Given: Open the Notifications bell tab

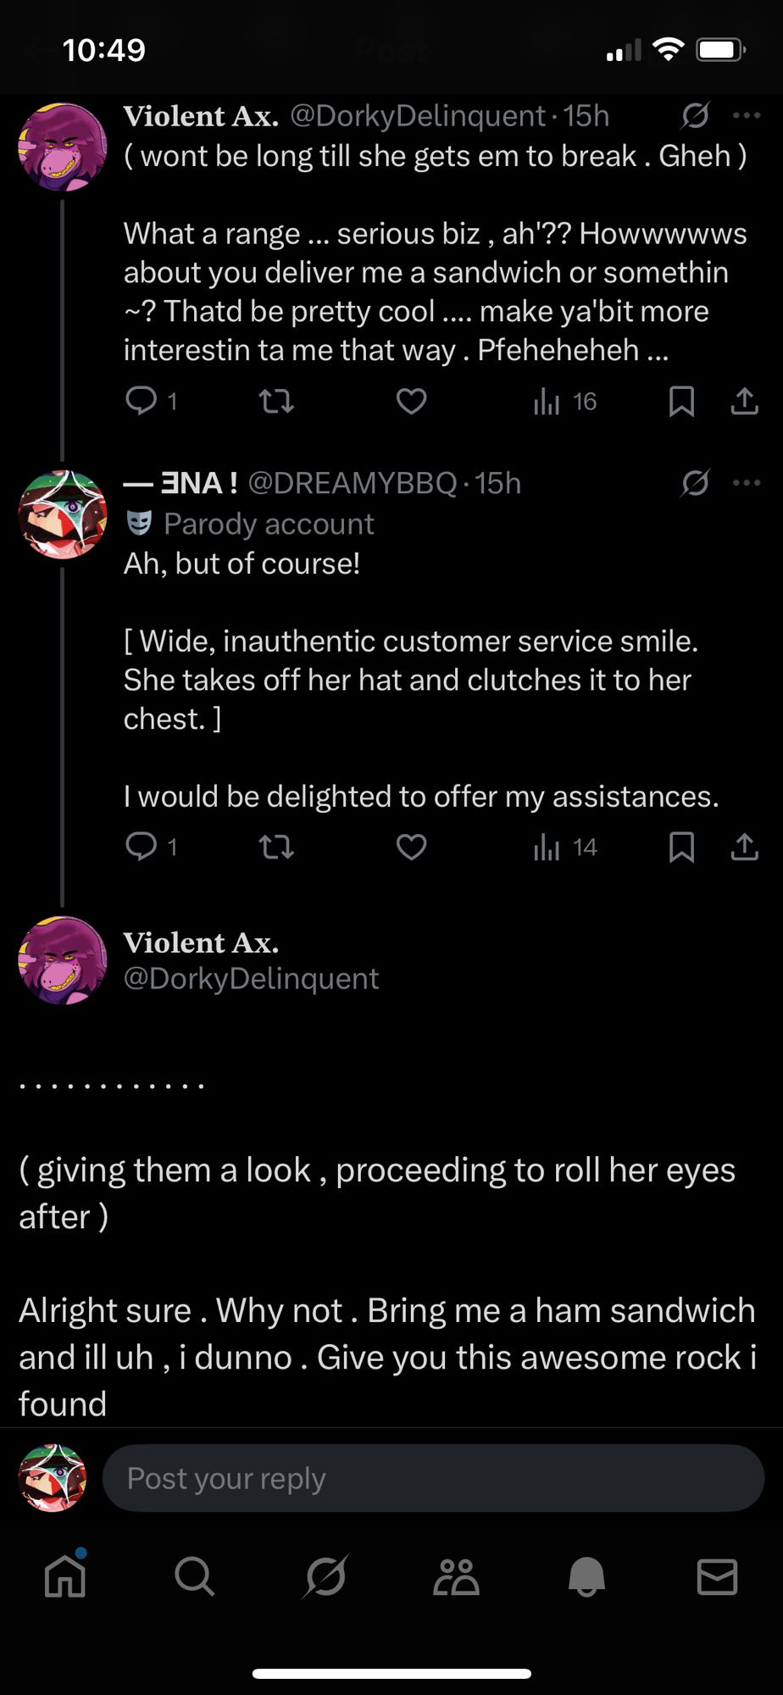Looking at the screenshot, I should pos(586,1577).
